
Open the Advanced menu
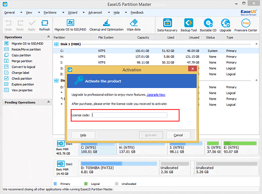[95, 13]
